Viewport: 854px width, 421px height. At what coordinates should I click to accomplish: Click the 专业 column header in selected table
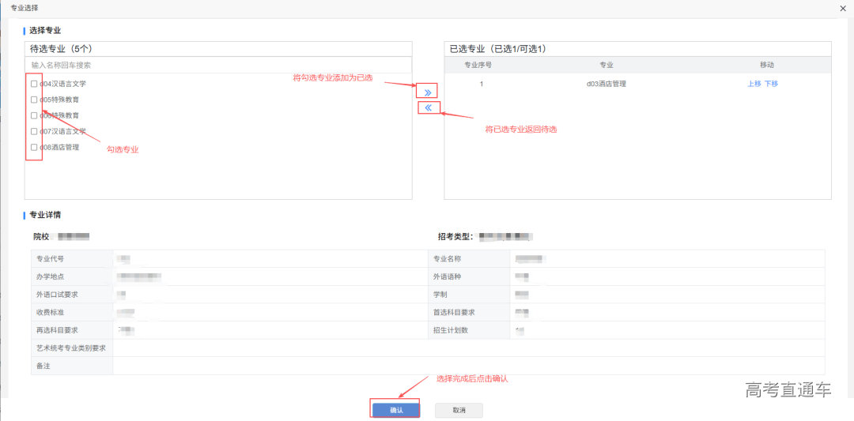606,65
